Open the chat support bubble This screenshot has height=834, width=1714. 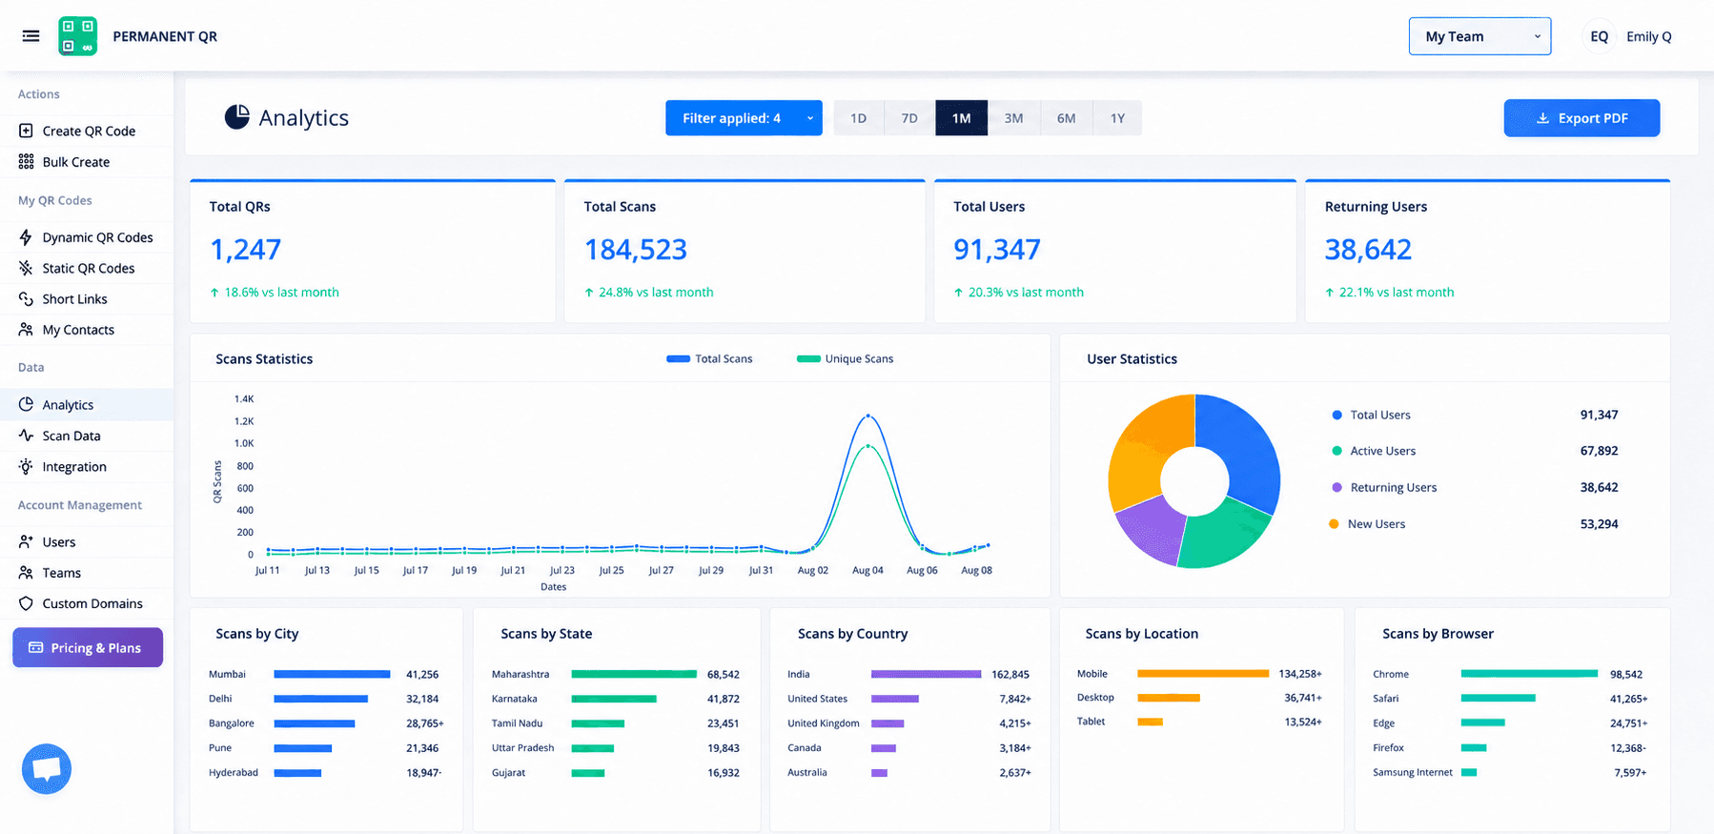point(47,768)
